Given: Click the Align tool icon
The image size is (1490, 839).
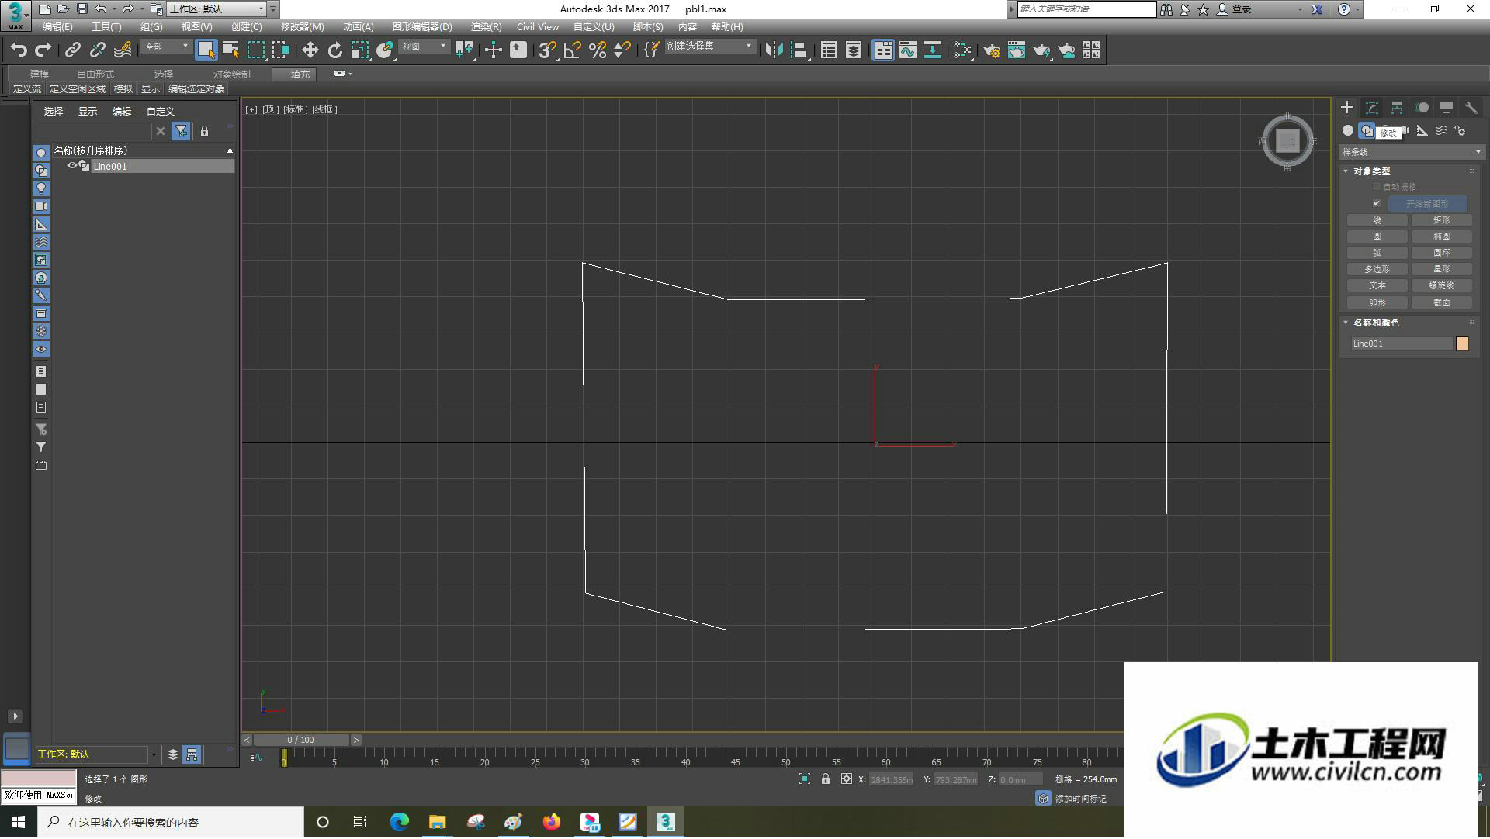Looking at the screenshot, I should coord(799,50).
